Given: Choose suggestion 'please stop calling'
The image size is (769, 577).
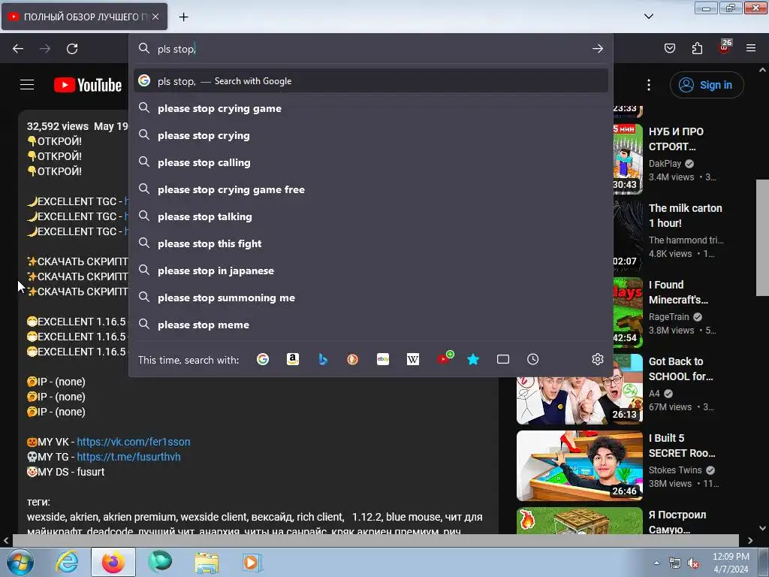Looking at the screenshot, I should [371, 162].
